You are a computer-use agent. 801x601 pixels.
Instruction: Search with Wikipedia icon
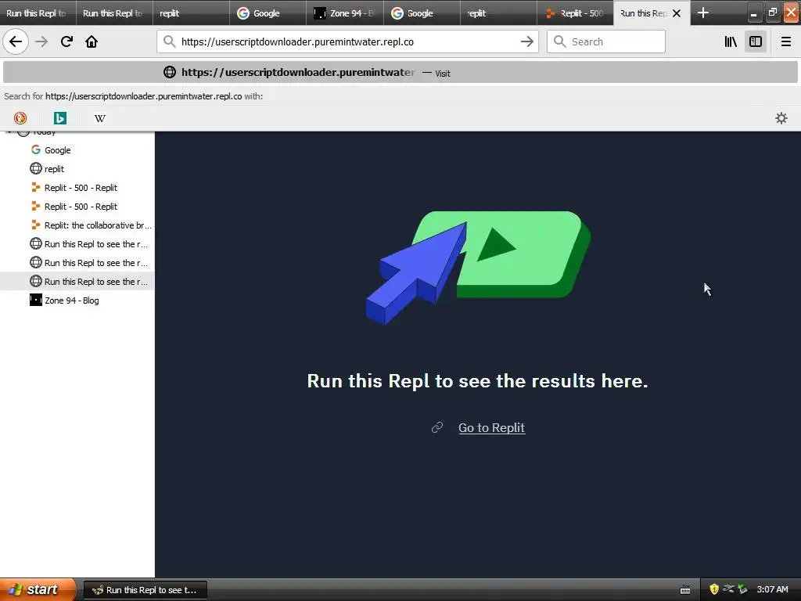(x=99, y=119)
